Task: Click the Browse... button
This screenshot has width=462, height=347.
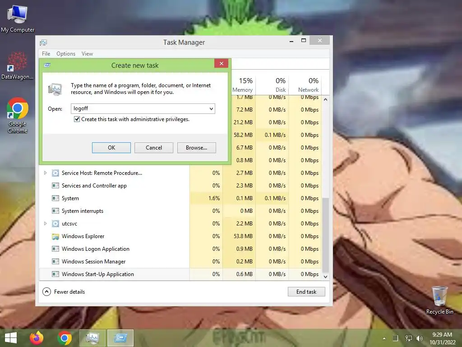Action: (197, 148)
